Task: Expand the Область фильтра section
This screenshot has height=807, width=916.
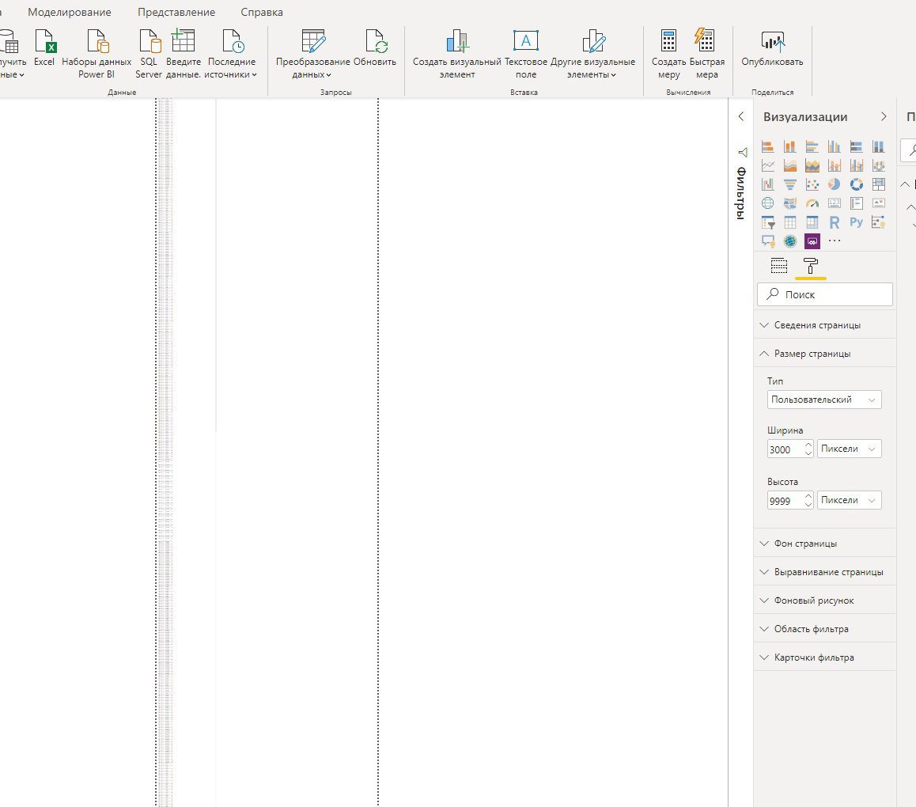Action: 825,629
